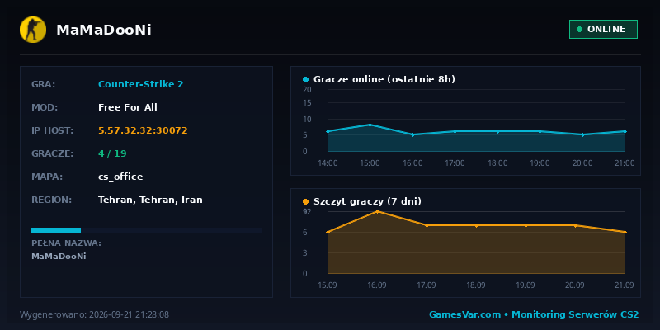This screenshot has height=330, width=660.
Task: Click the 21.09 data point on peak chart
Action: [x=625, y=232]
